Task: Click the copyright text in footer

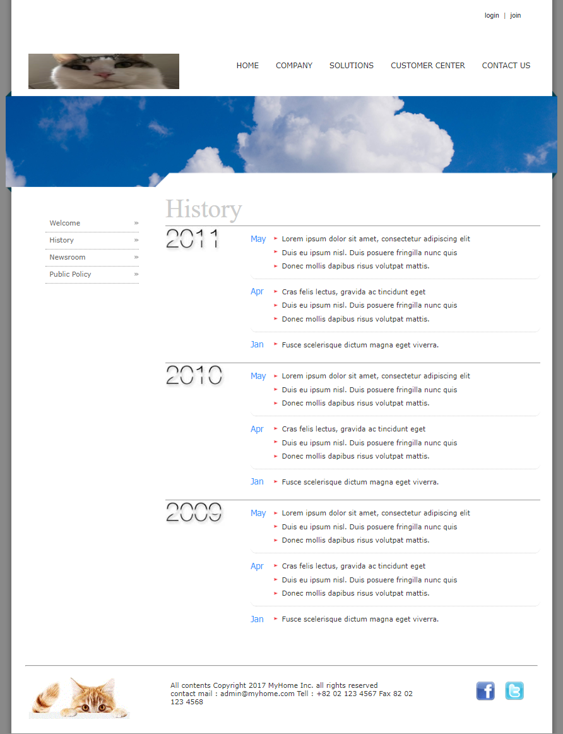Action: (x=292, y=694)
